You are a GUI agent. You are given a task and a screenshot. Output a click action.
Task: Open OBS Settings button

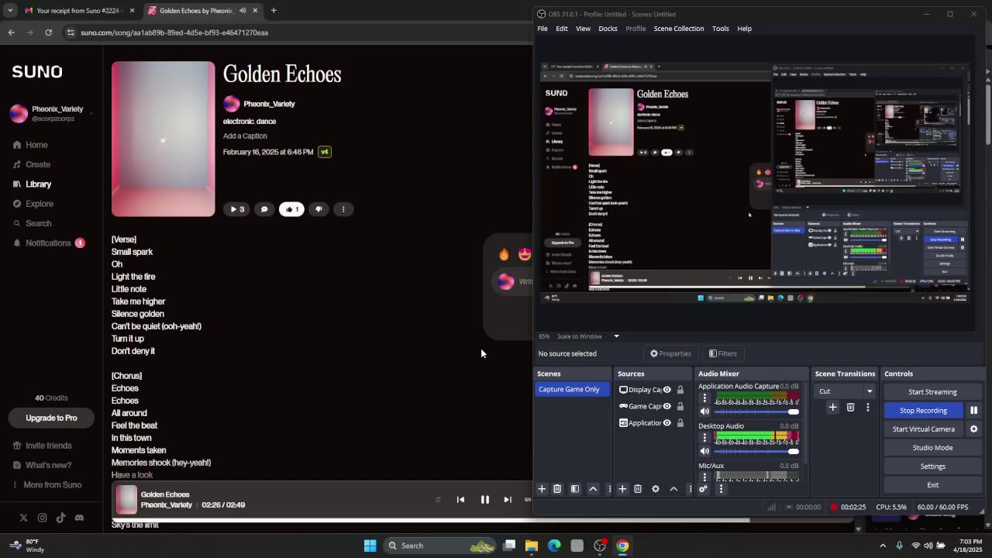pyautogui.click(x=932, y=467)
